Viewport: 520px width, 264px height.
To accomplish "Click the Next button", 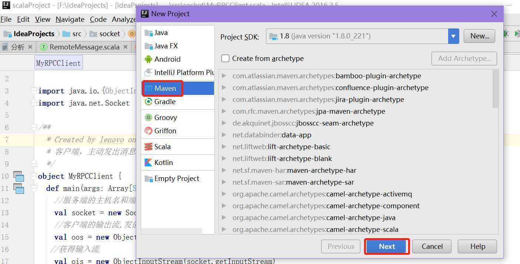I will point(387,246).
